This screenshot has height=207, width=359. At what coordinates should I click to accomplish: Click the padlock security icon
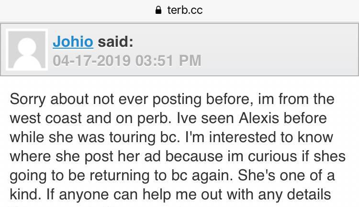tap(159, 10)
